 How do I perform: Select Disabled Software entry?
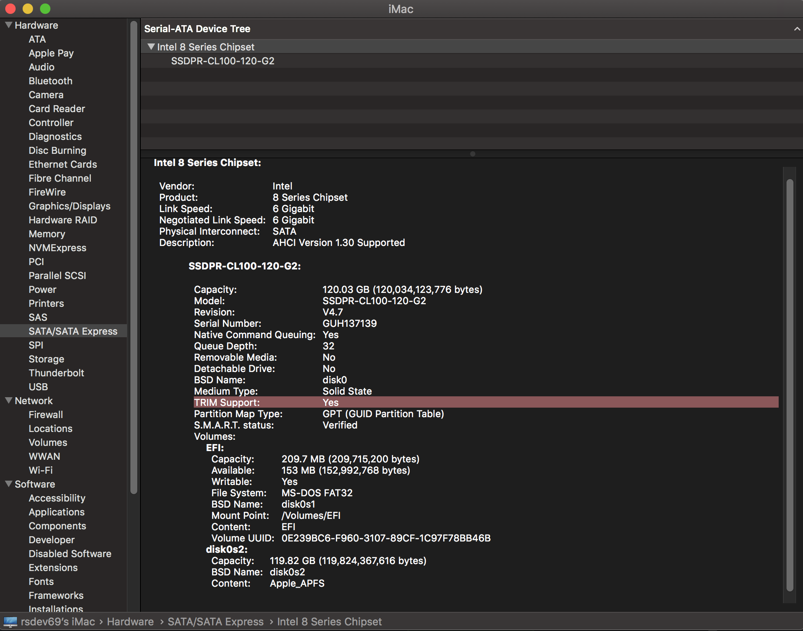pyautogui.click(x=70, y=554)
